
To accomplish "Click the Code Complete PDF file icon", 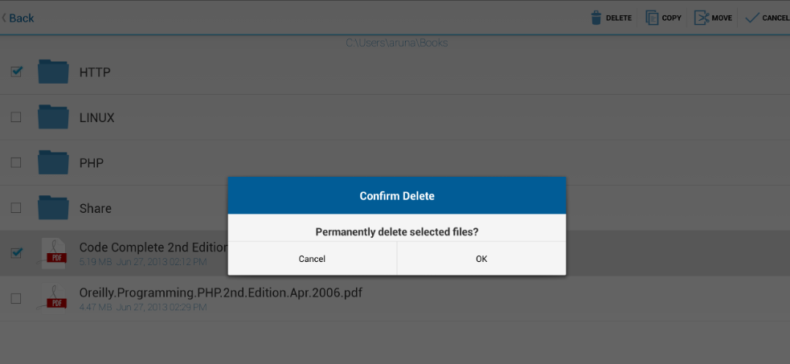I will pos(53,253).
